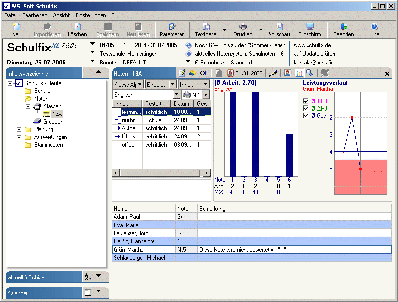Screen dimensions: 398x302
Task: Open the Ansicht menu
Action: click(62, 15)
